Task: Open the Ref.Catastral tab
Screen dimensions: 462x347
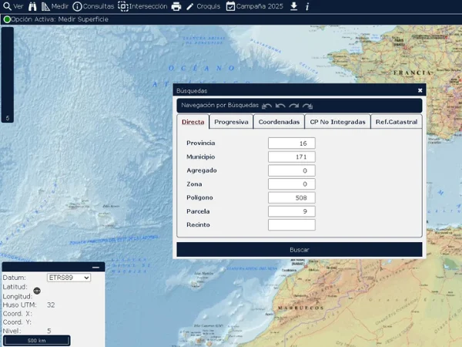Action: click(396, 122)
